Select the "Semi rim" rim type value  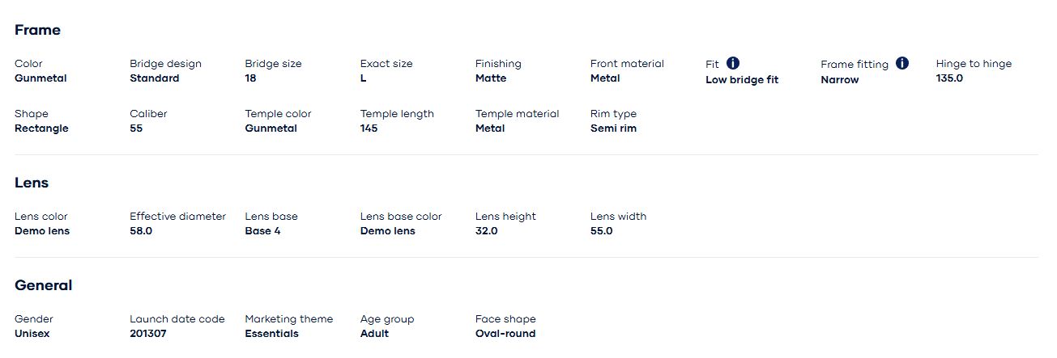pyautogui.click(x=613, y=128)
